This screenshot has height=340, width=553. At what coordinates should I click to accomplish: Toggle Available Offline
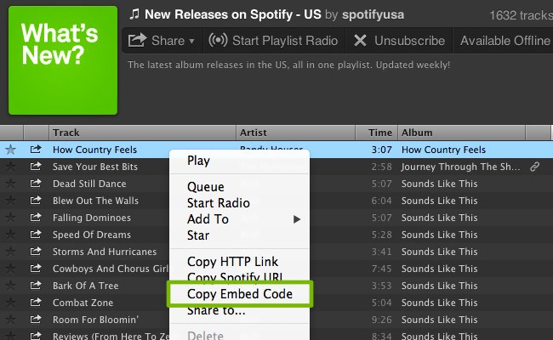505,41
